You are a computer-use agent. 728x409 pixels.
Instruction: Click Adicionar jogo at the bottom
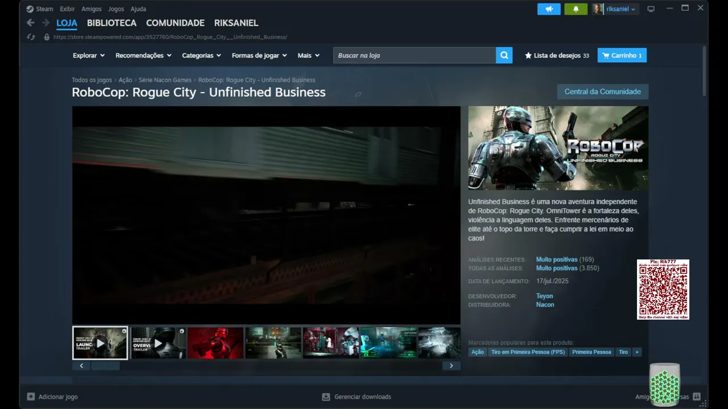click(52, 397)
